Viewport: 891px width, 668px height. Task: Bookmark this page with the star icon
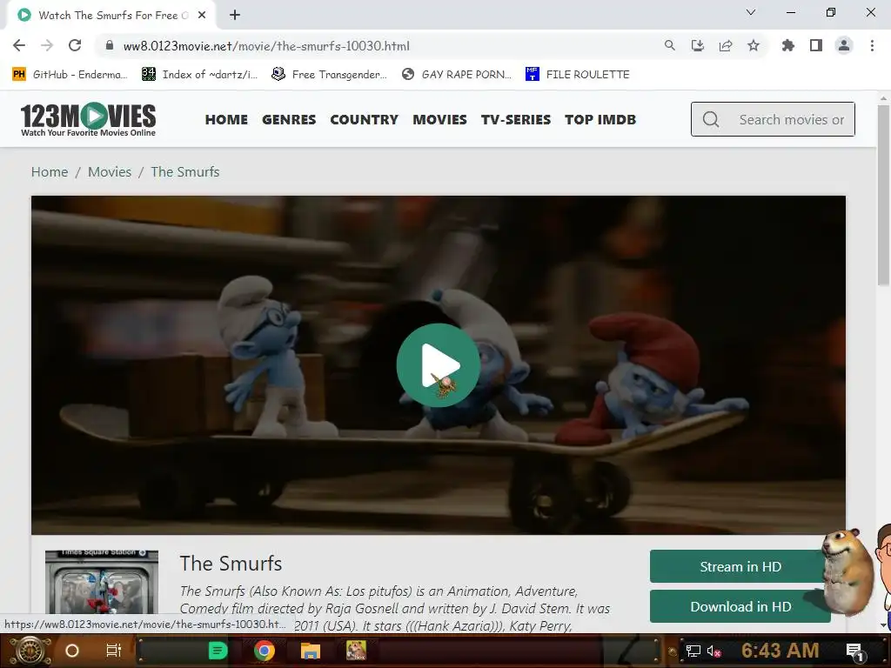click(754, 45)
